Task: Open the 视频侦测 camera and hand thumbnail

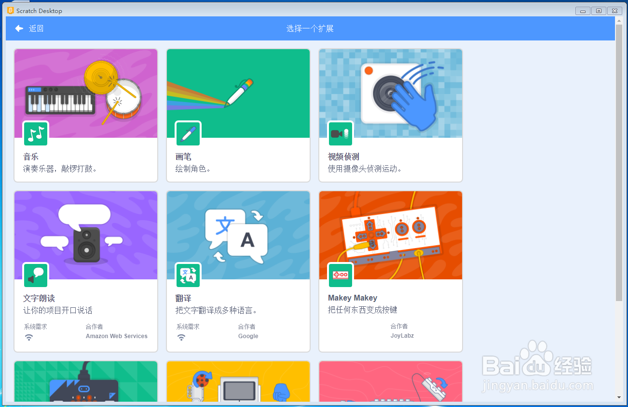Action: [x=391, y=93]
